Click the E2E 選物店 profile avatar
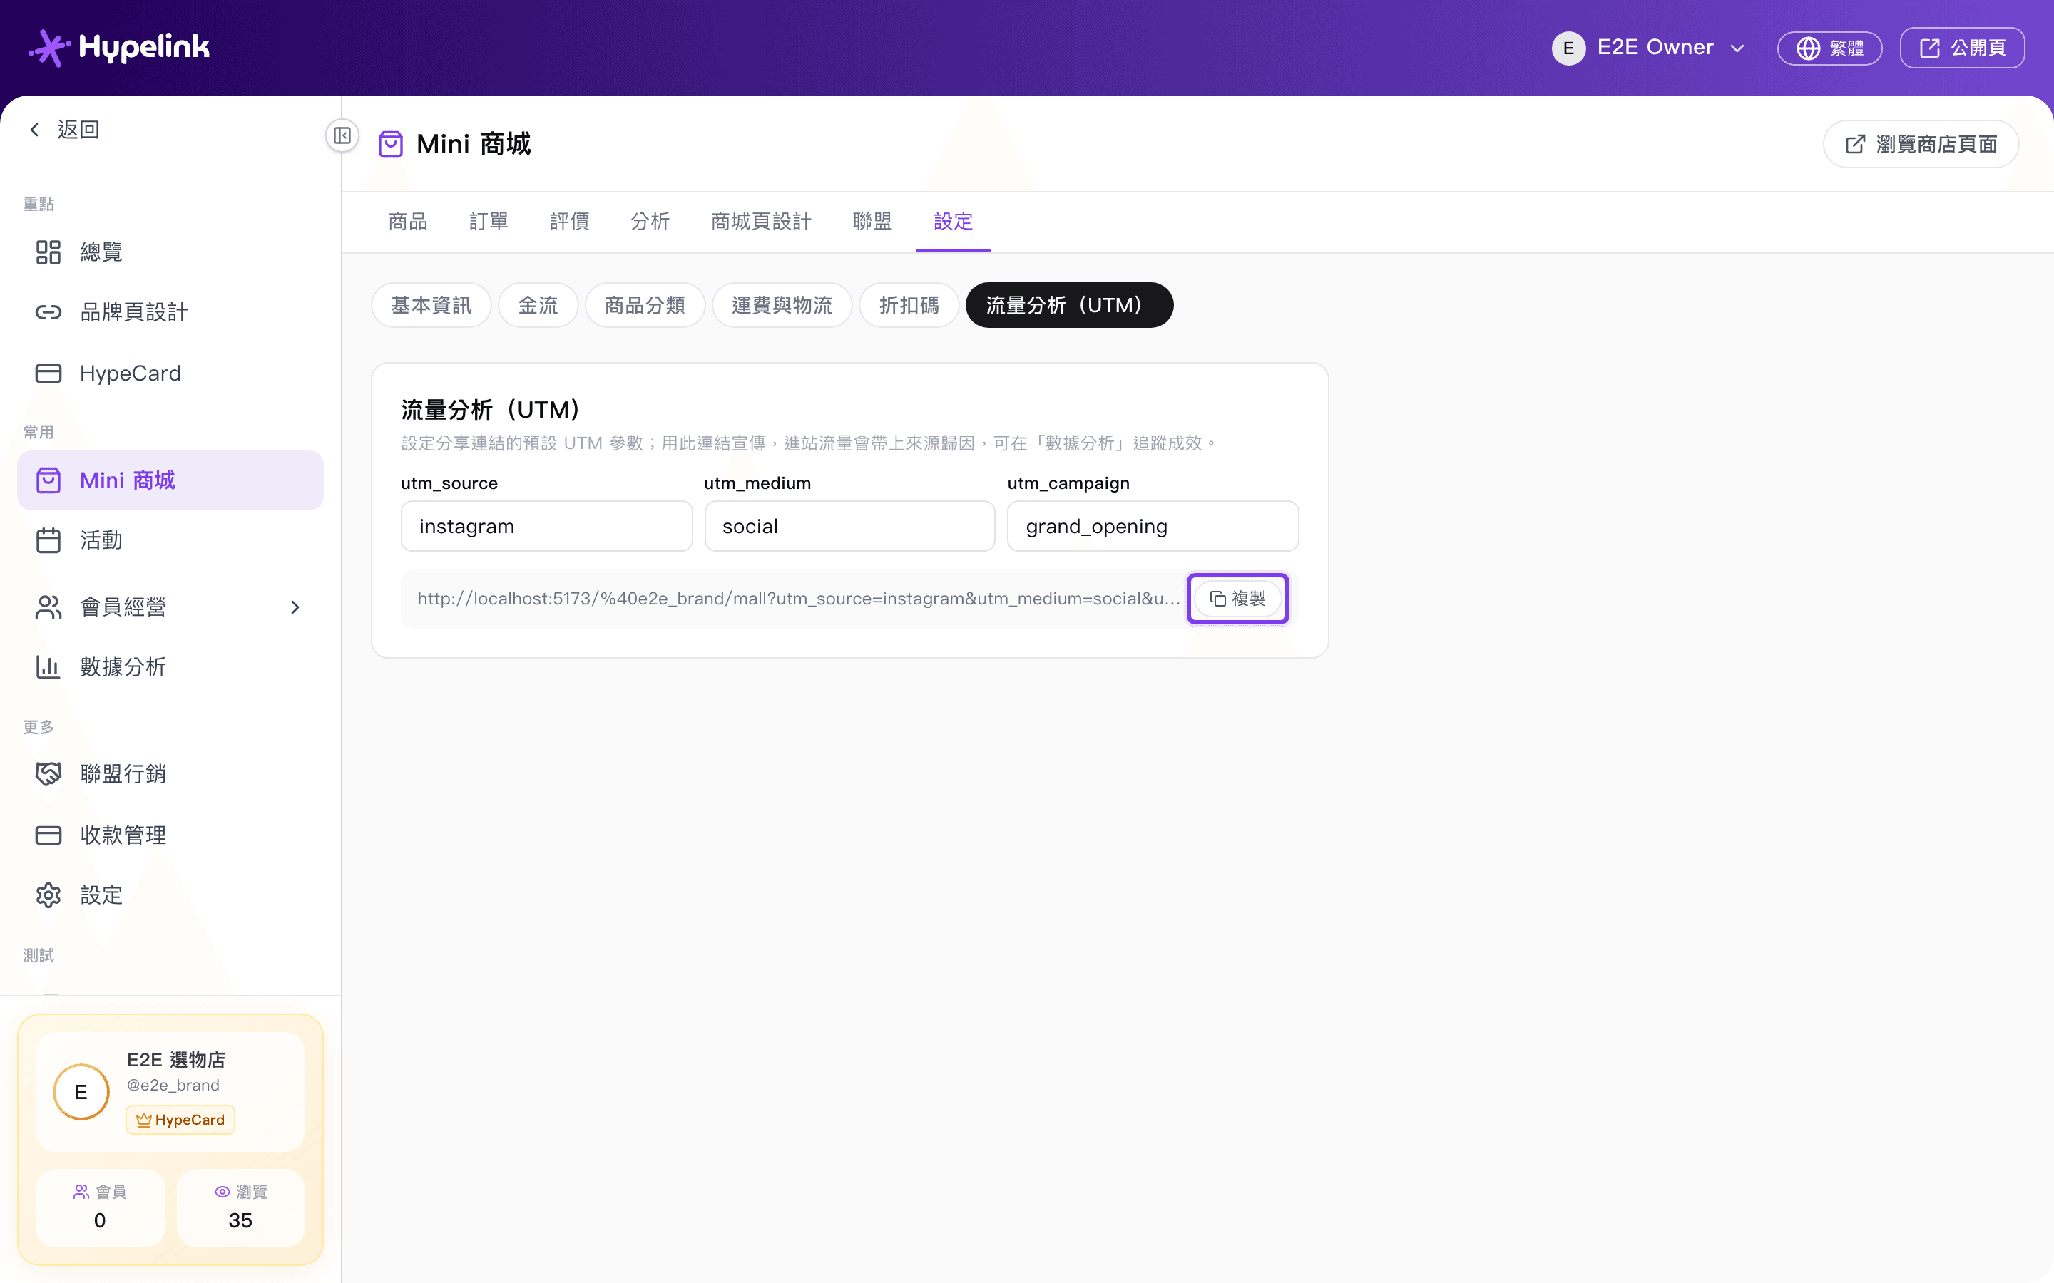This screenshot has height=1283, width=2054. click(x=81, y=1092)
